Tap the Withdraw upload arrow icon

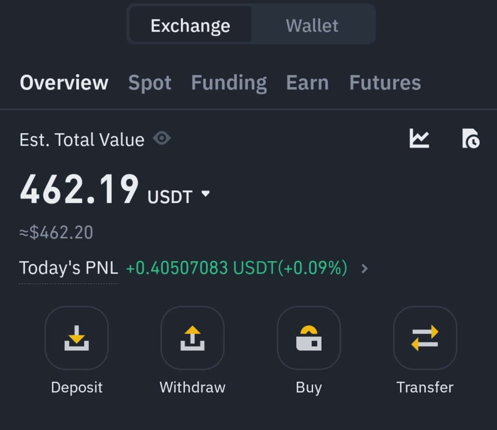coord(192,338)
